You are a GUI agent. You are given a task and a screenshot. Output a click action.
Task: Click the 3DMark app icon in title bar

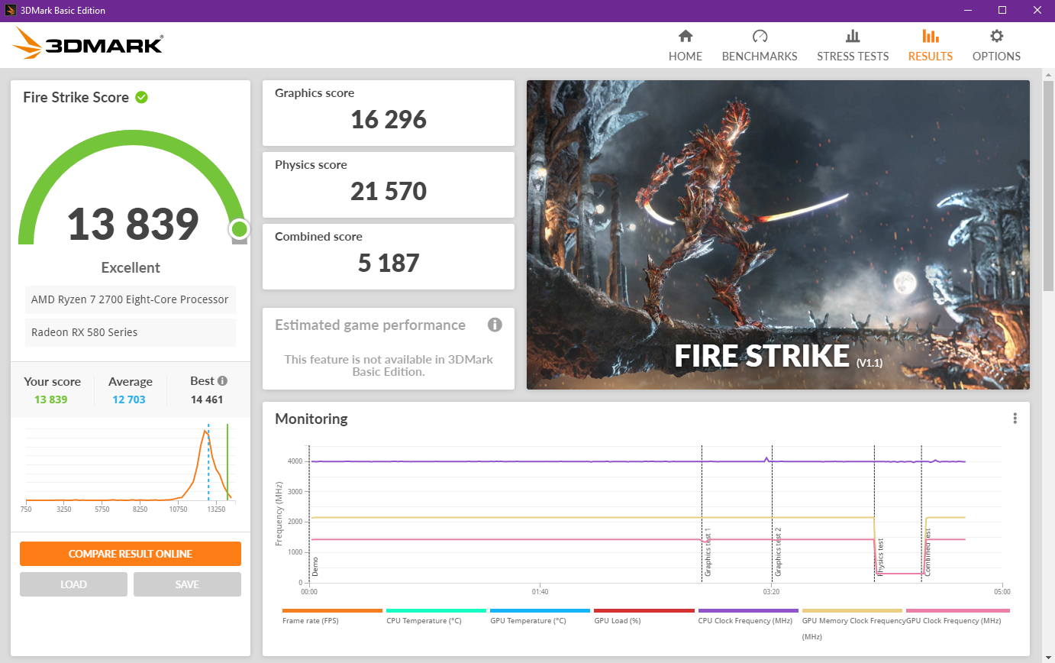pos(11,11)
